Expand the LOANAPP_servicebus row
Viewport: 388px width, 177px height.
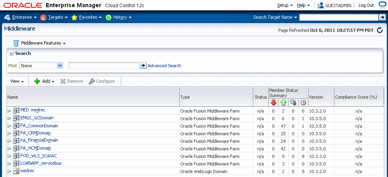click(x=10, y=163)
